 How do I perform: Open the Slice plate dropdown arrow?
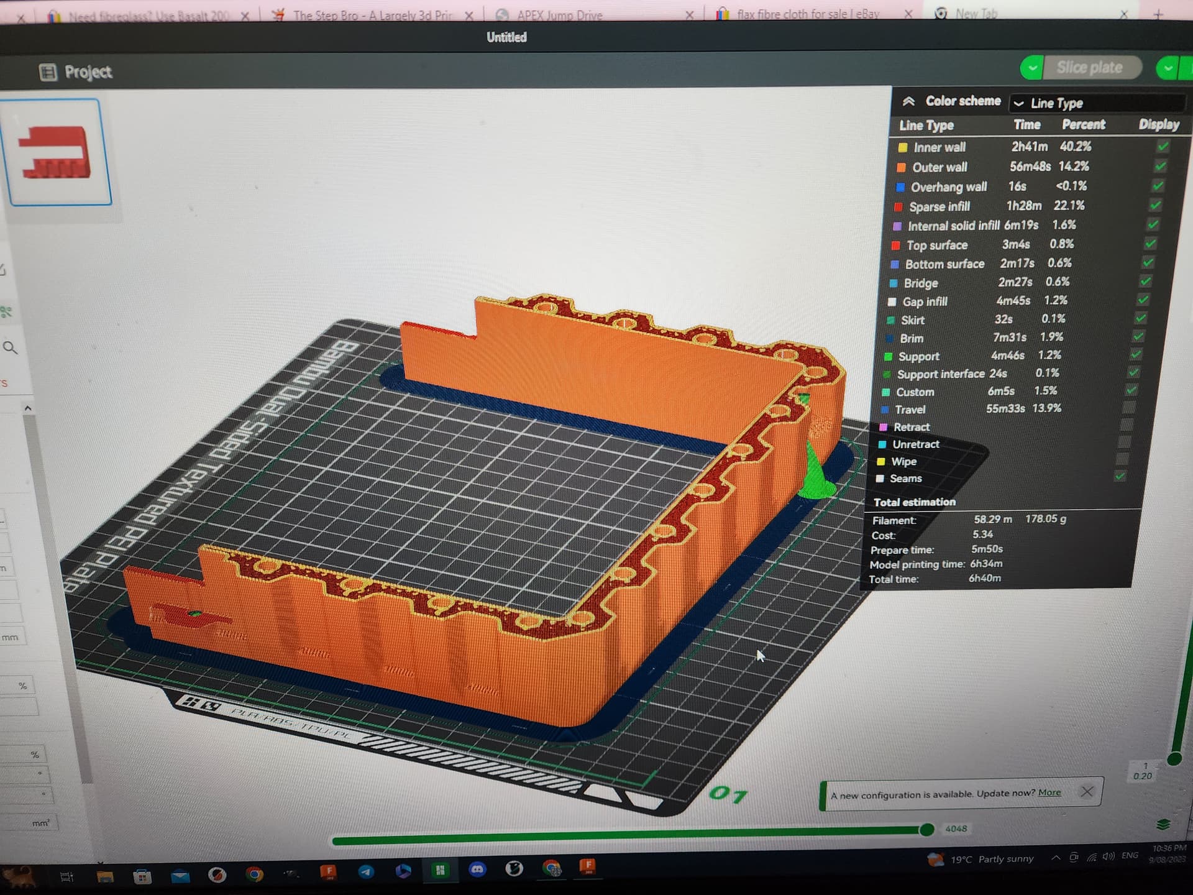1032,68
